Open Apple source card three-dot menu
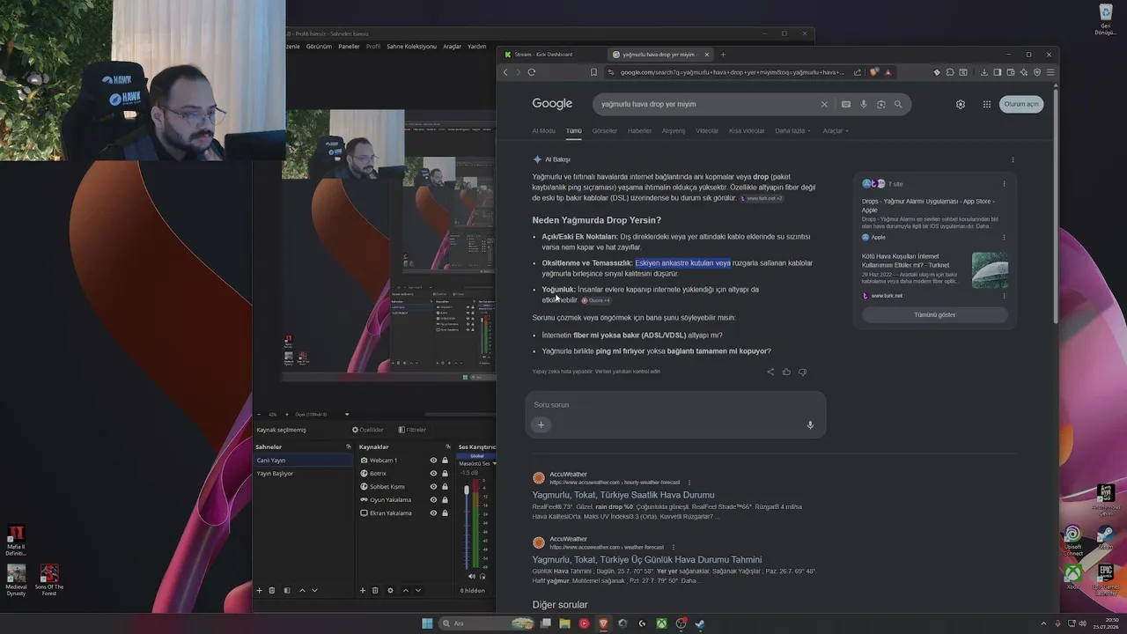This screenshot has height=634, width=1127. pyautogui.click(x=1004, y=237)
